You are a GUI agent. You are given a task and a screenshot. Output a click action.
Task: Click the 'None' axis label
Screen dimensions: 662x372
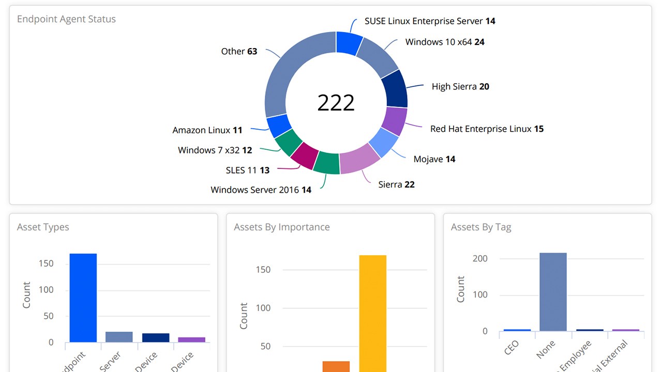(x=546, y=349)
